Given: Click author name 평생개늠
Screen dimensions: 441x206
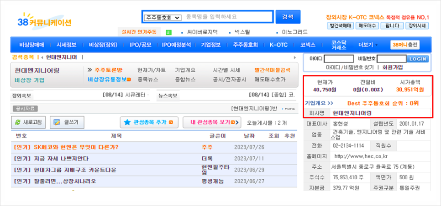Looking at the screenshot, I should click(213, 181).
